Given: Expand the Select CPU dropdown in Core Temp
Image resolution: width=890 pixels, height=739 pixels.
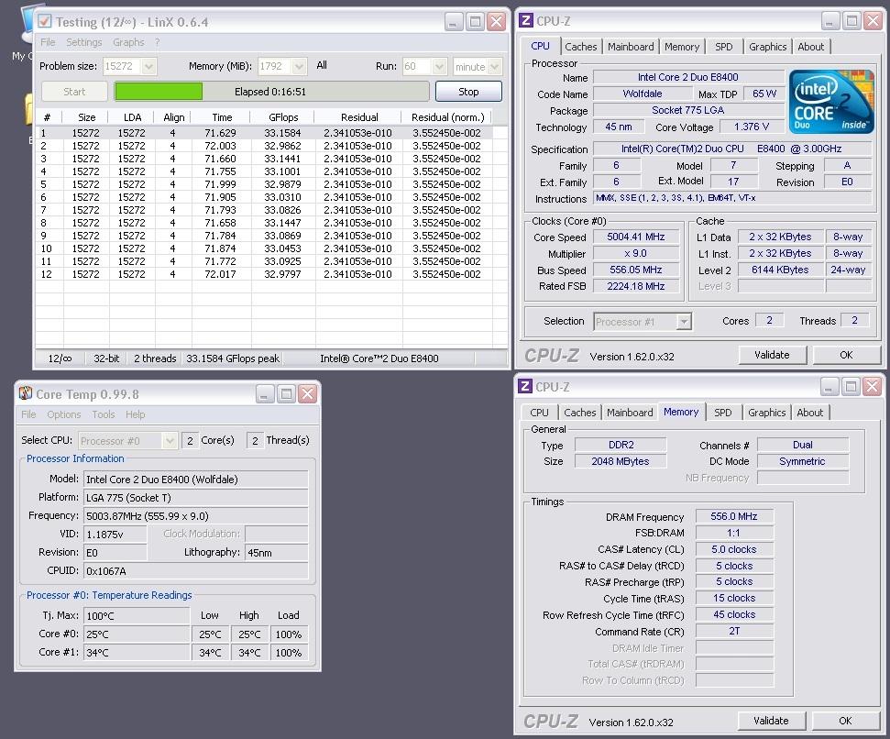Looking at the screenshot, I should tap(170, 440).
